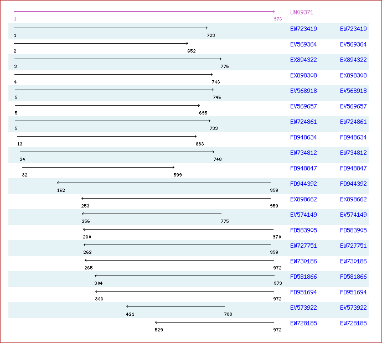Viewport: 382px width, 343px height.
Task: Click the reverse arrow spanning 162 to 959
Action: (164, 183)
